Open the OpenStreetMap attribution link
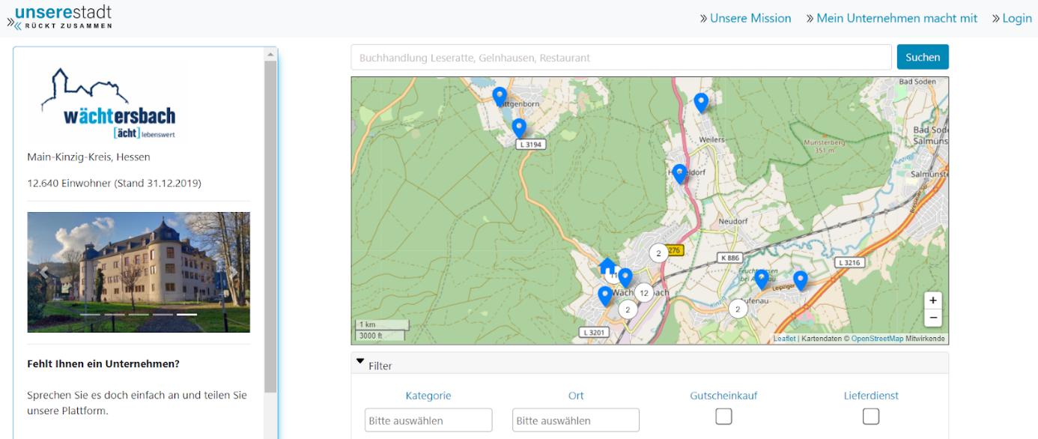The image size is (1038, 439). [x=877, y=339]
